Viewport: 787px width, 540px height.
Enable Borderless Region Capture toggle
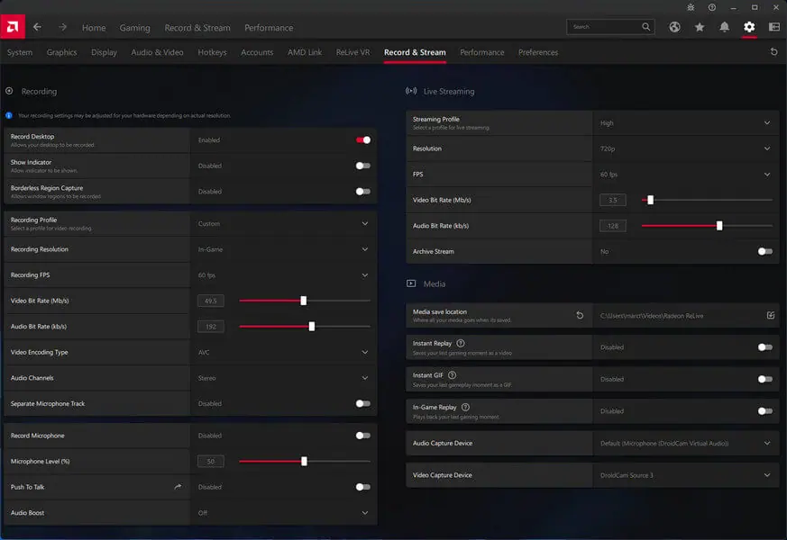[x=363, y=192]
